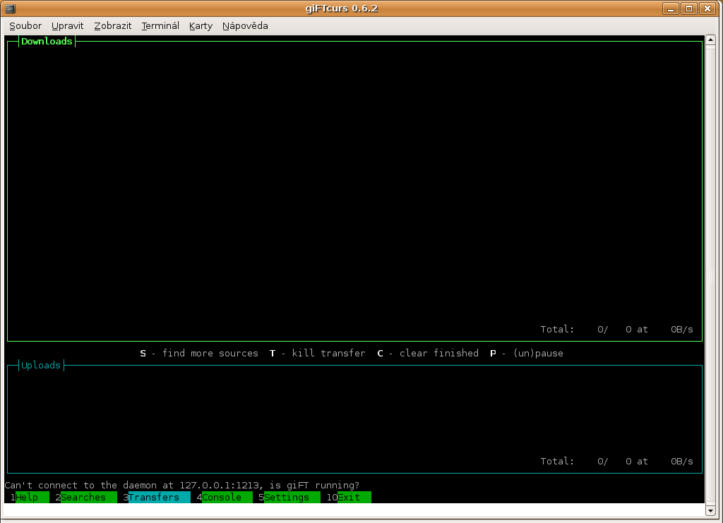Close the giFTcurs window
This screenshot has width=723, height=523.
tap(707, 8)
